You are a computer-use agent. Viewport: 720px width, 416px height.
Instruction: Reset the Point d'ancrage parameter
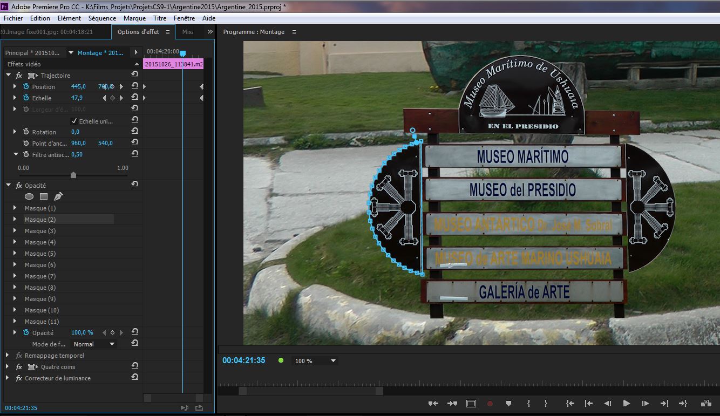coord(135,143)
